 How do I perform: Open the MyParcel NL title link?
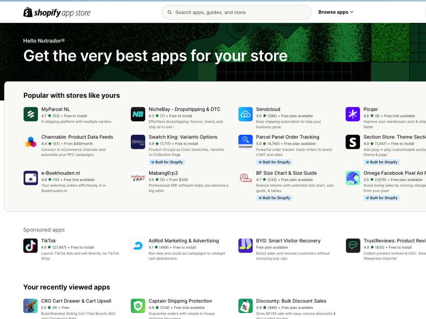coord(55,109)
